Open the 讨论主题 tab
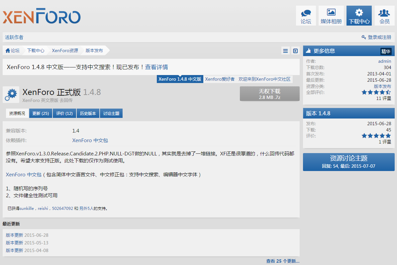 point(111,113)
